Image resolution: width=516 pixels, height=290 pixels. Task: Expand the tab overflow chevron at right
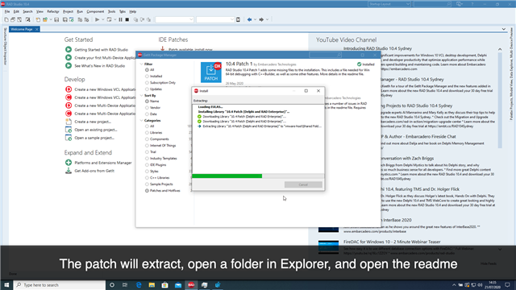click(x=503, y=29)
